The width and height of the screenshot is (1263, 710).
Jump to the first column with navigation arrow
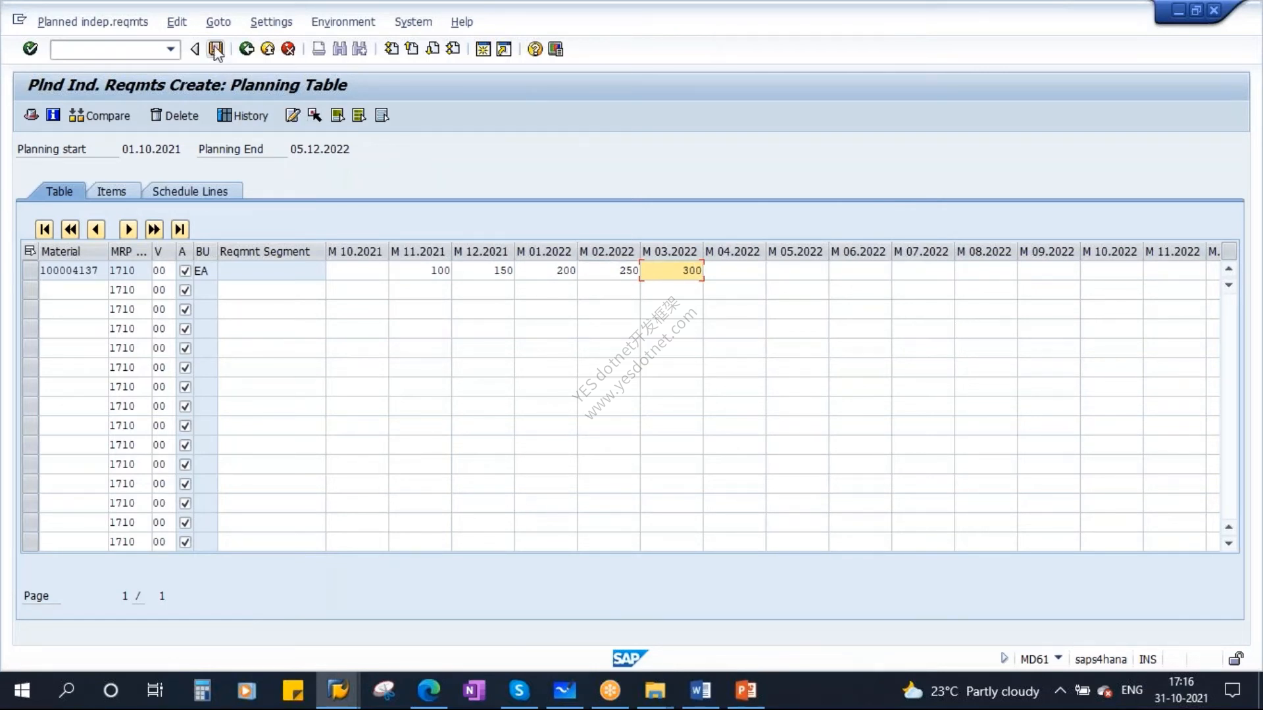click(x=44, y=229)
